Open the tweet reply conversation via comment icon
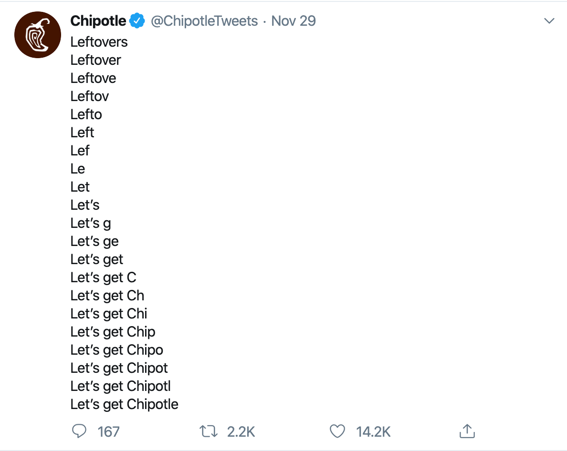Viewport: 567px width, 451px height. click(x=80, y=430)
